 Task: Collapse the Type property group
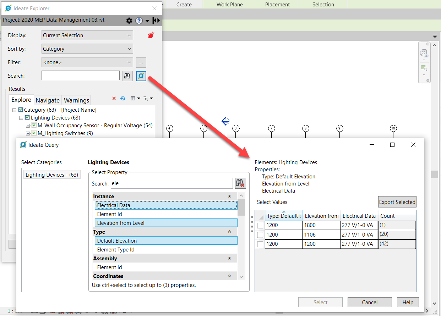pos(229,232)
